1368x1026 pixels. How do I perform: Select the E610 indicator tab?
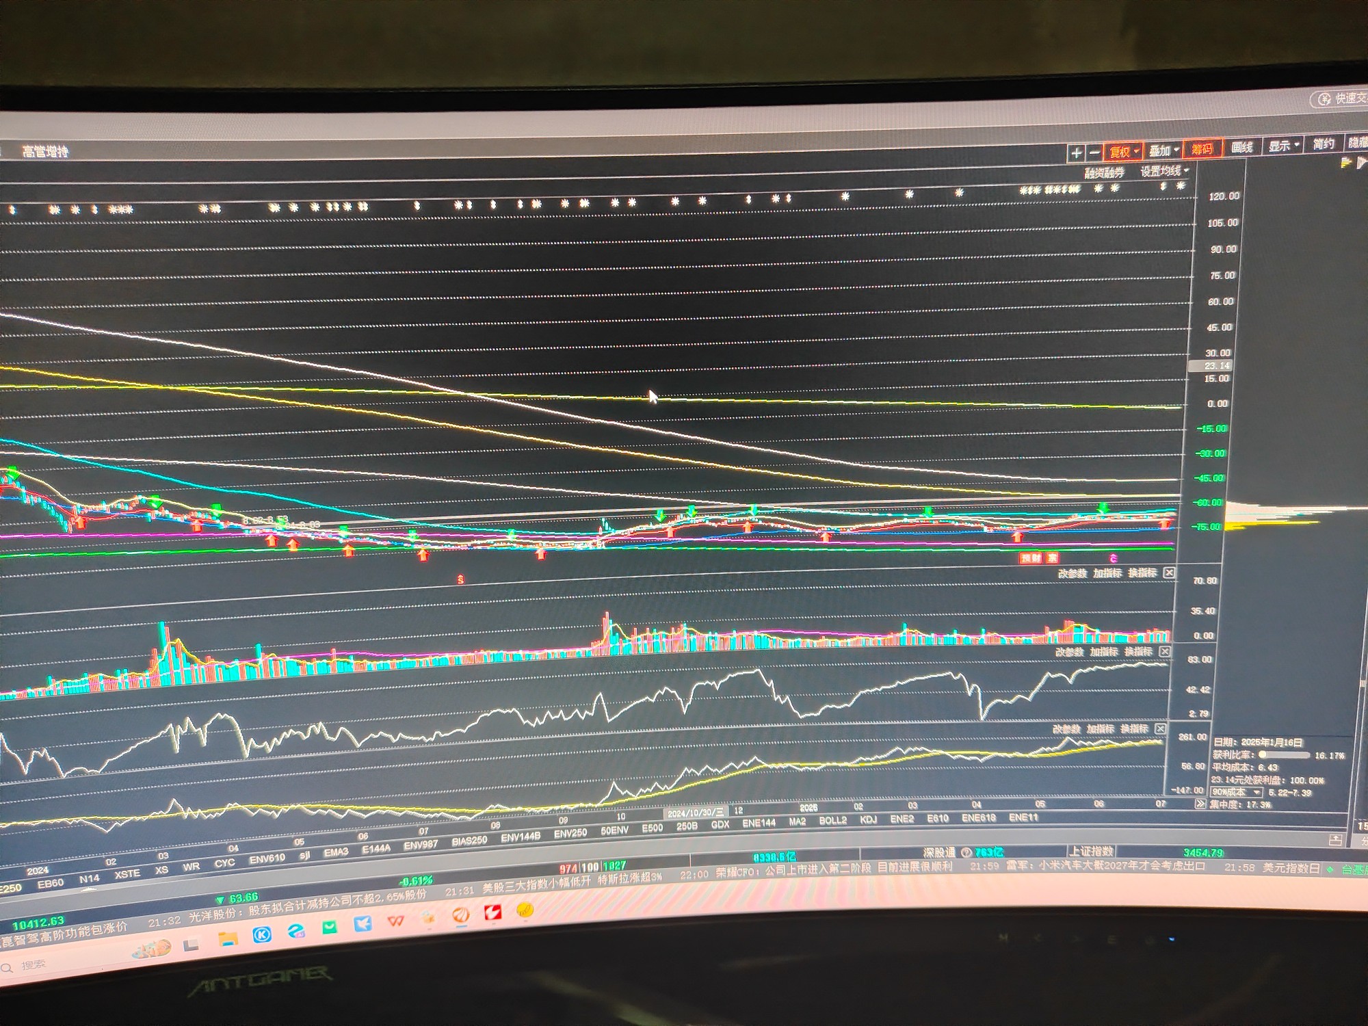pyautogui.click(x=937, y=818)
